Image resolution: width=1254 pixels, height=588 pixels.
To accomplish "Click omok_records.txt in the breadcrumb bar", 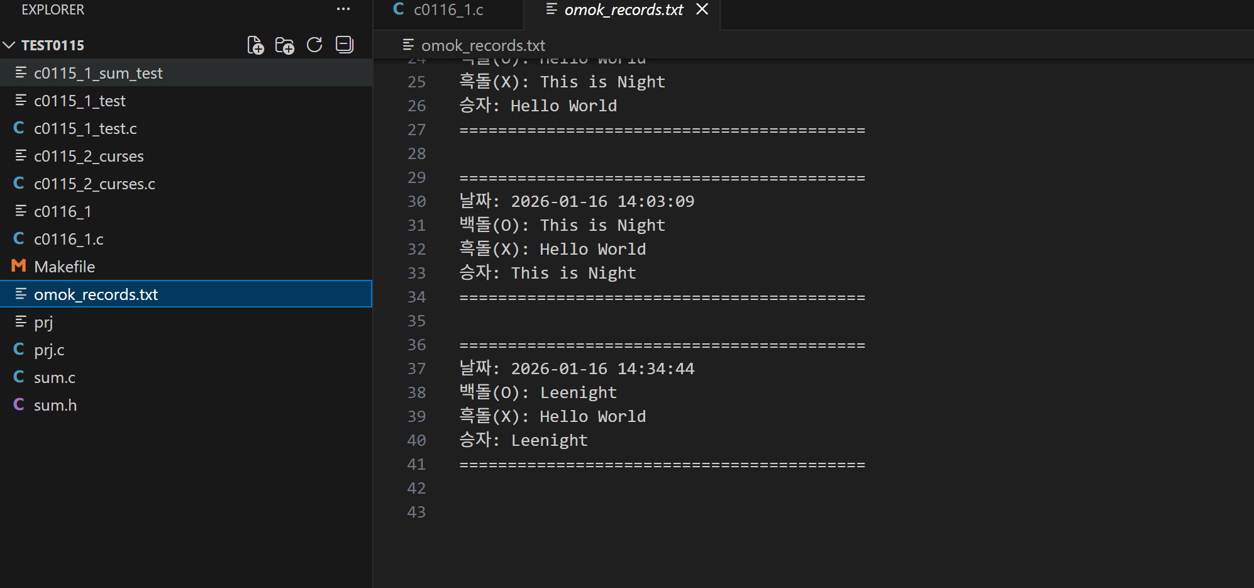I will pyautogui.click(x=483, y=45).
